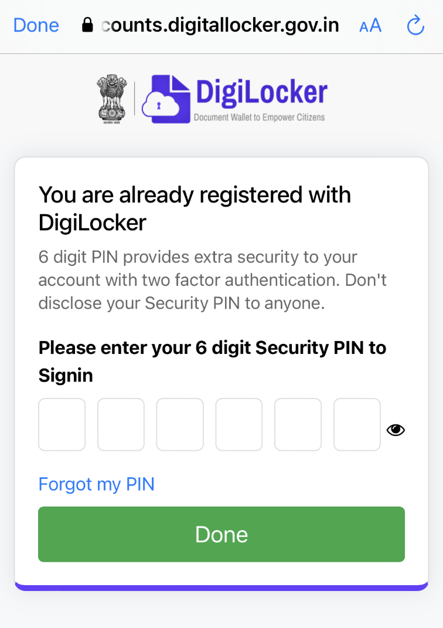Image resolution: width=443 pixels, height=628 pixels.
Task: Focus the second Security PIN digit box
Action: point(121,424)
